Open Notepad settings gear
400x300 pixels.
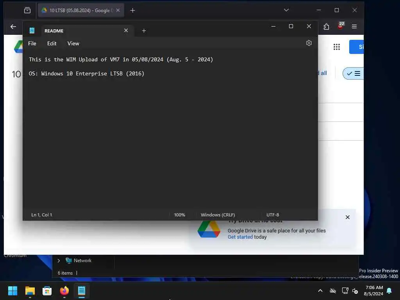(309, 43)
